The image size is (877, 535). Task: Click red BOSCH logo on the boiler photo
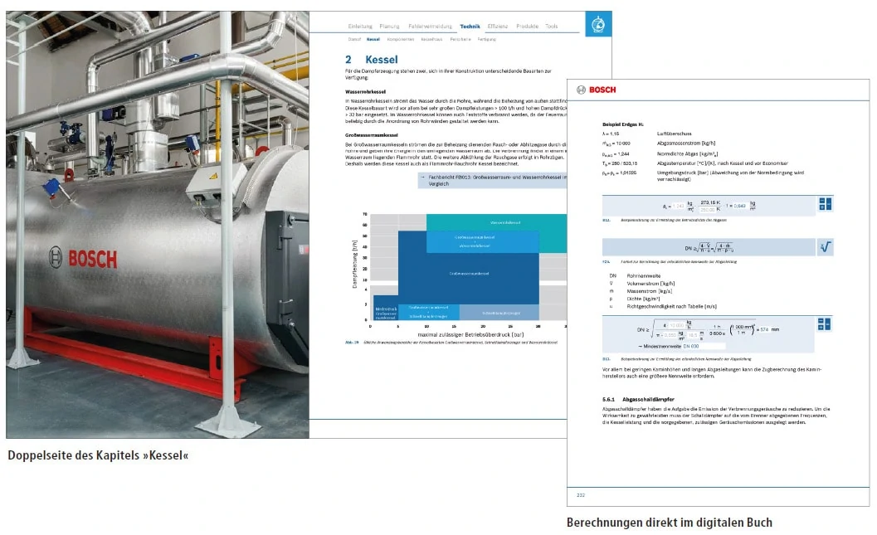point(83,259)
